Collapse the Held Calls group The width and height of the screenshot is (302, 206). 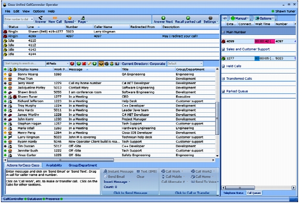pyautogui.click(x=223, y=66)
